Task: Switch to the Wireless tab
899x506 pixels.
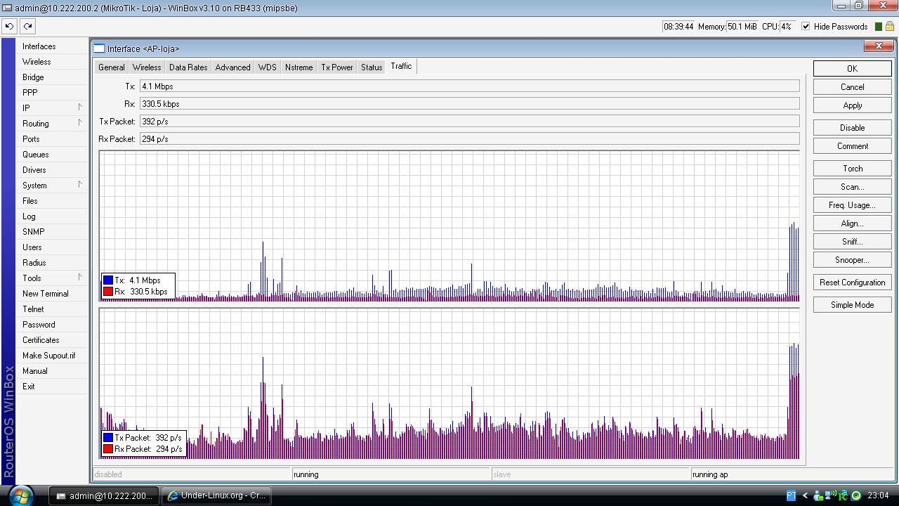Action: (x=147, y=67)
